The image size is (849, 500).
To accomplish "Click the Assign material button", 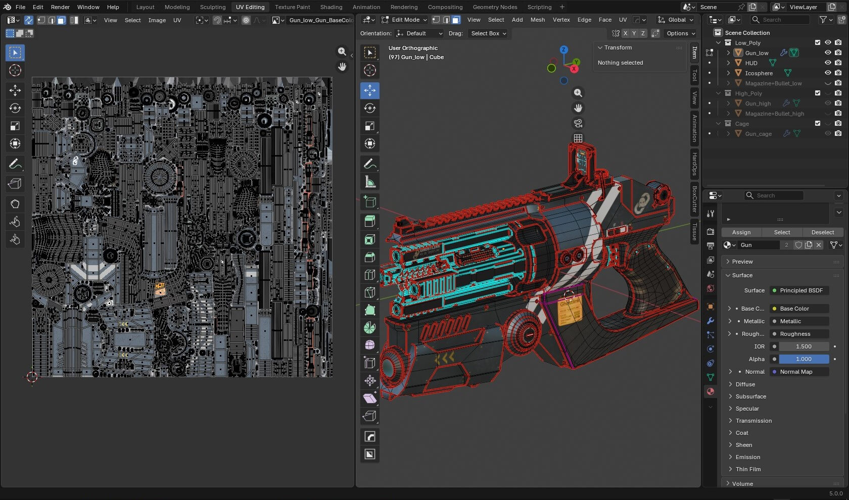I will [741, 232].
